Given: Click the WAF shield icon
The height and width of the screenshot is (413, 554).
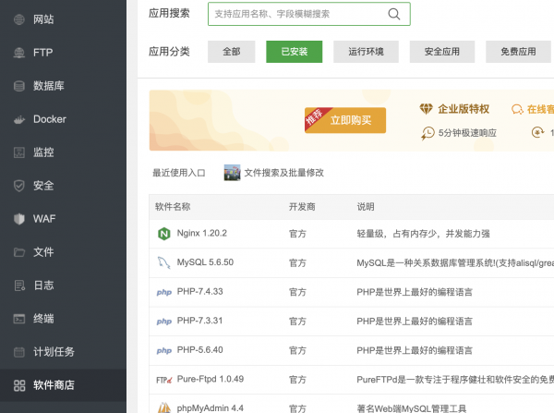Looking at the screenshot, I should pos(19,219).
